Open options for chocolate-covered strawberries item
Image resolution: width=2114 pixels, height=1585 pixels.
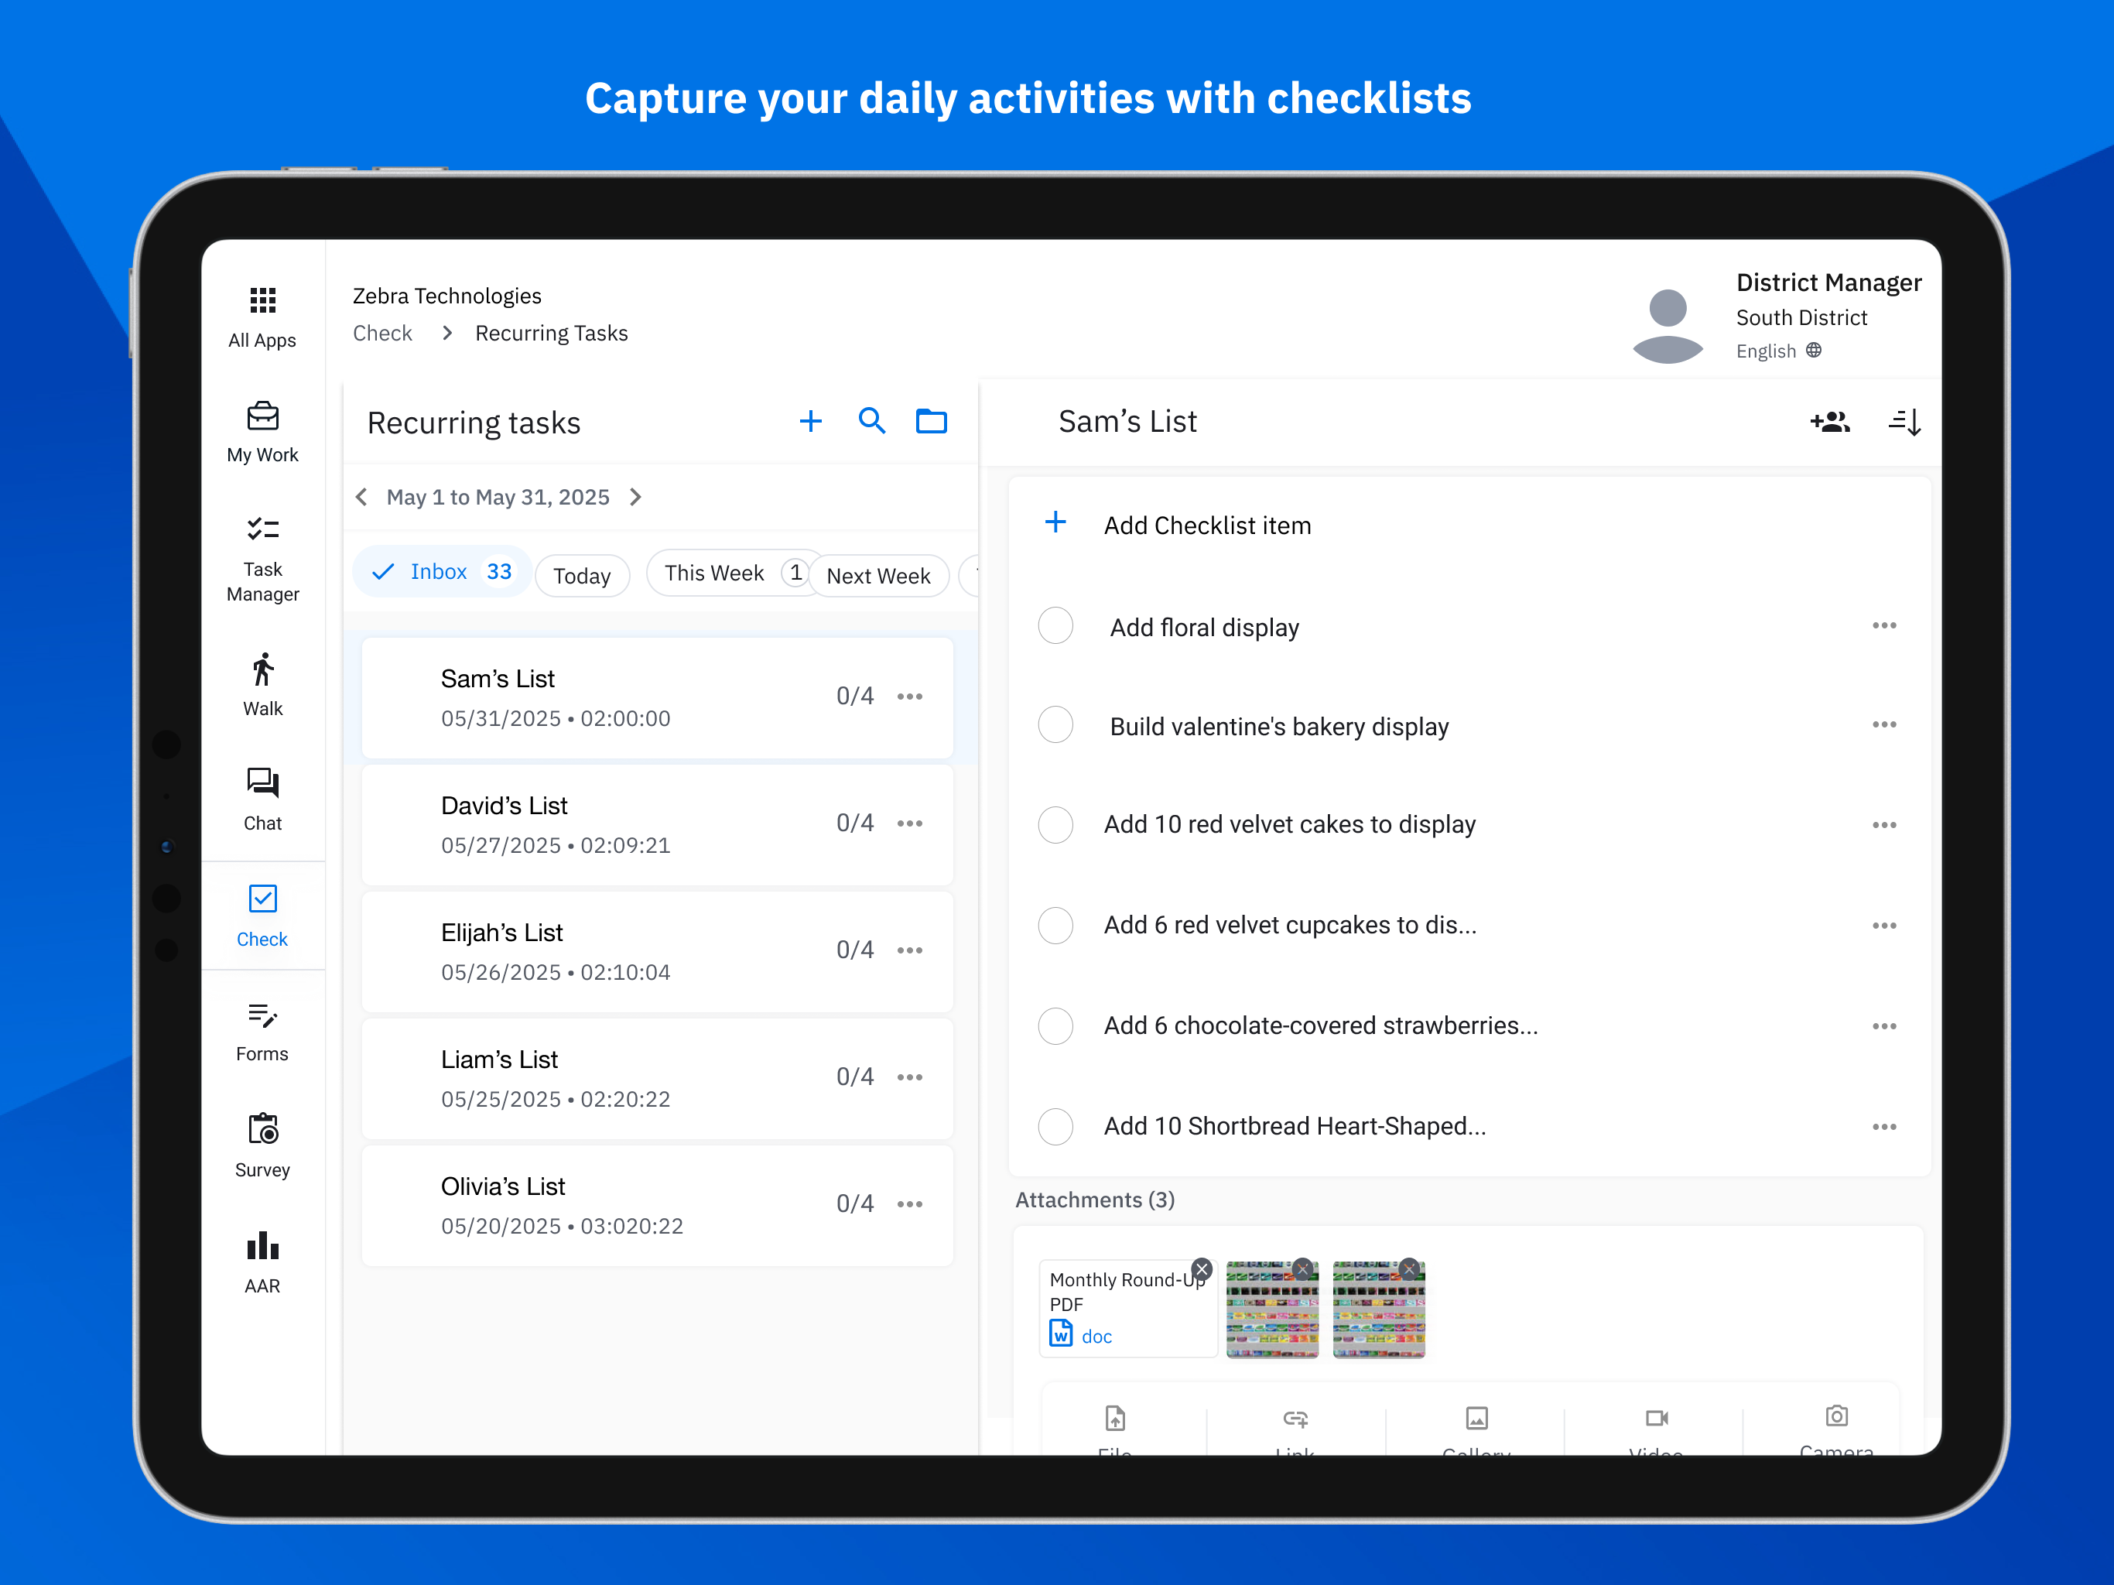pos(1883,1025)
